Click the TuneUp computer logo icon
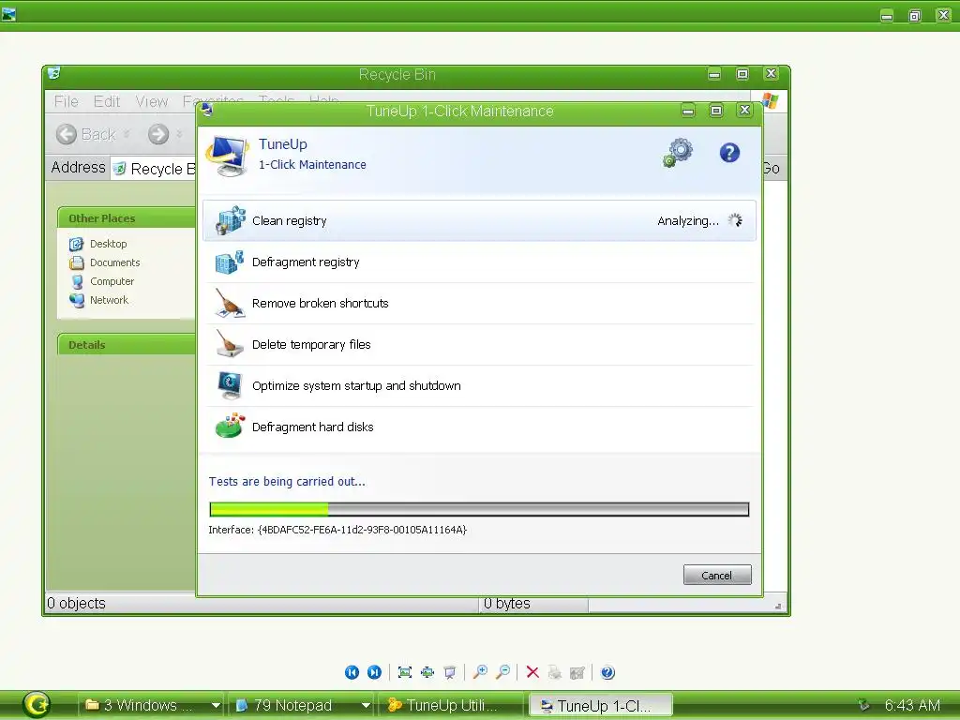The height and width of the screenshot is (720, 960). (228, 156)
